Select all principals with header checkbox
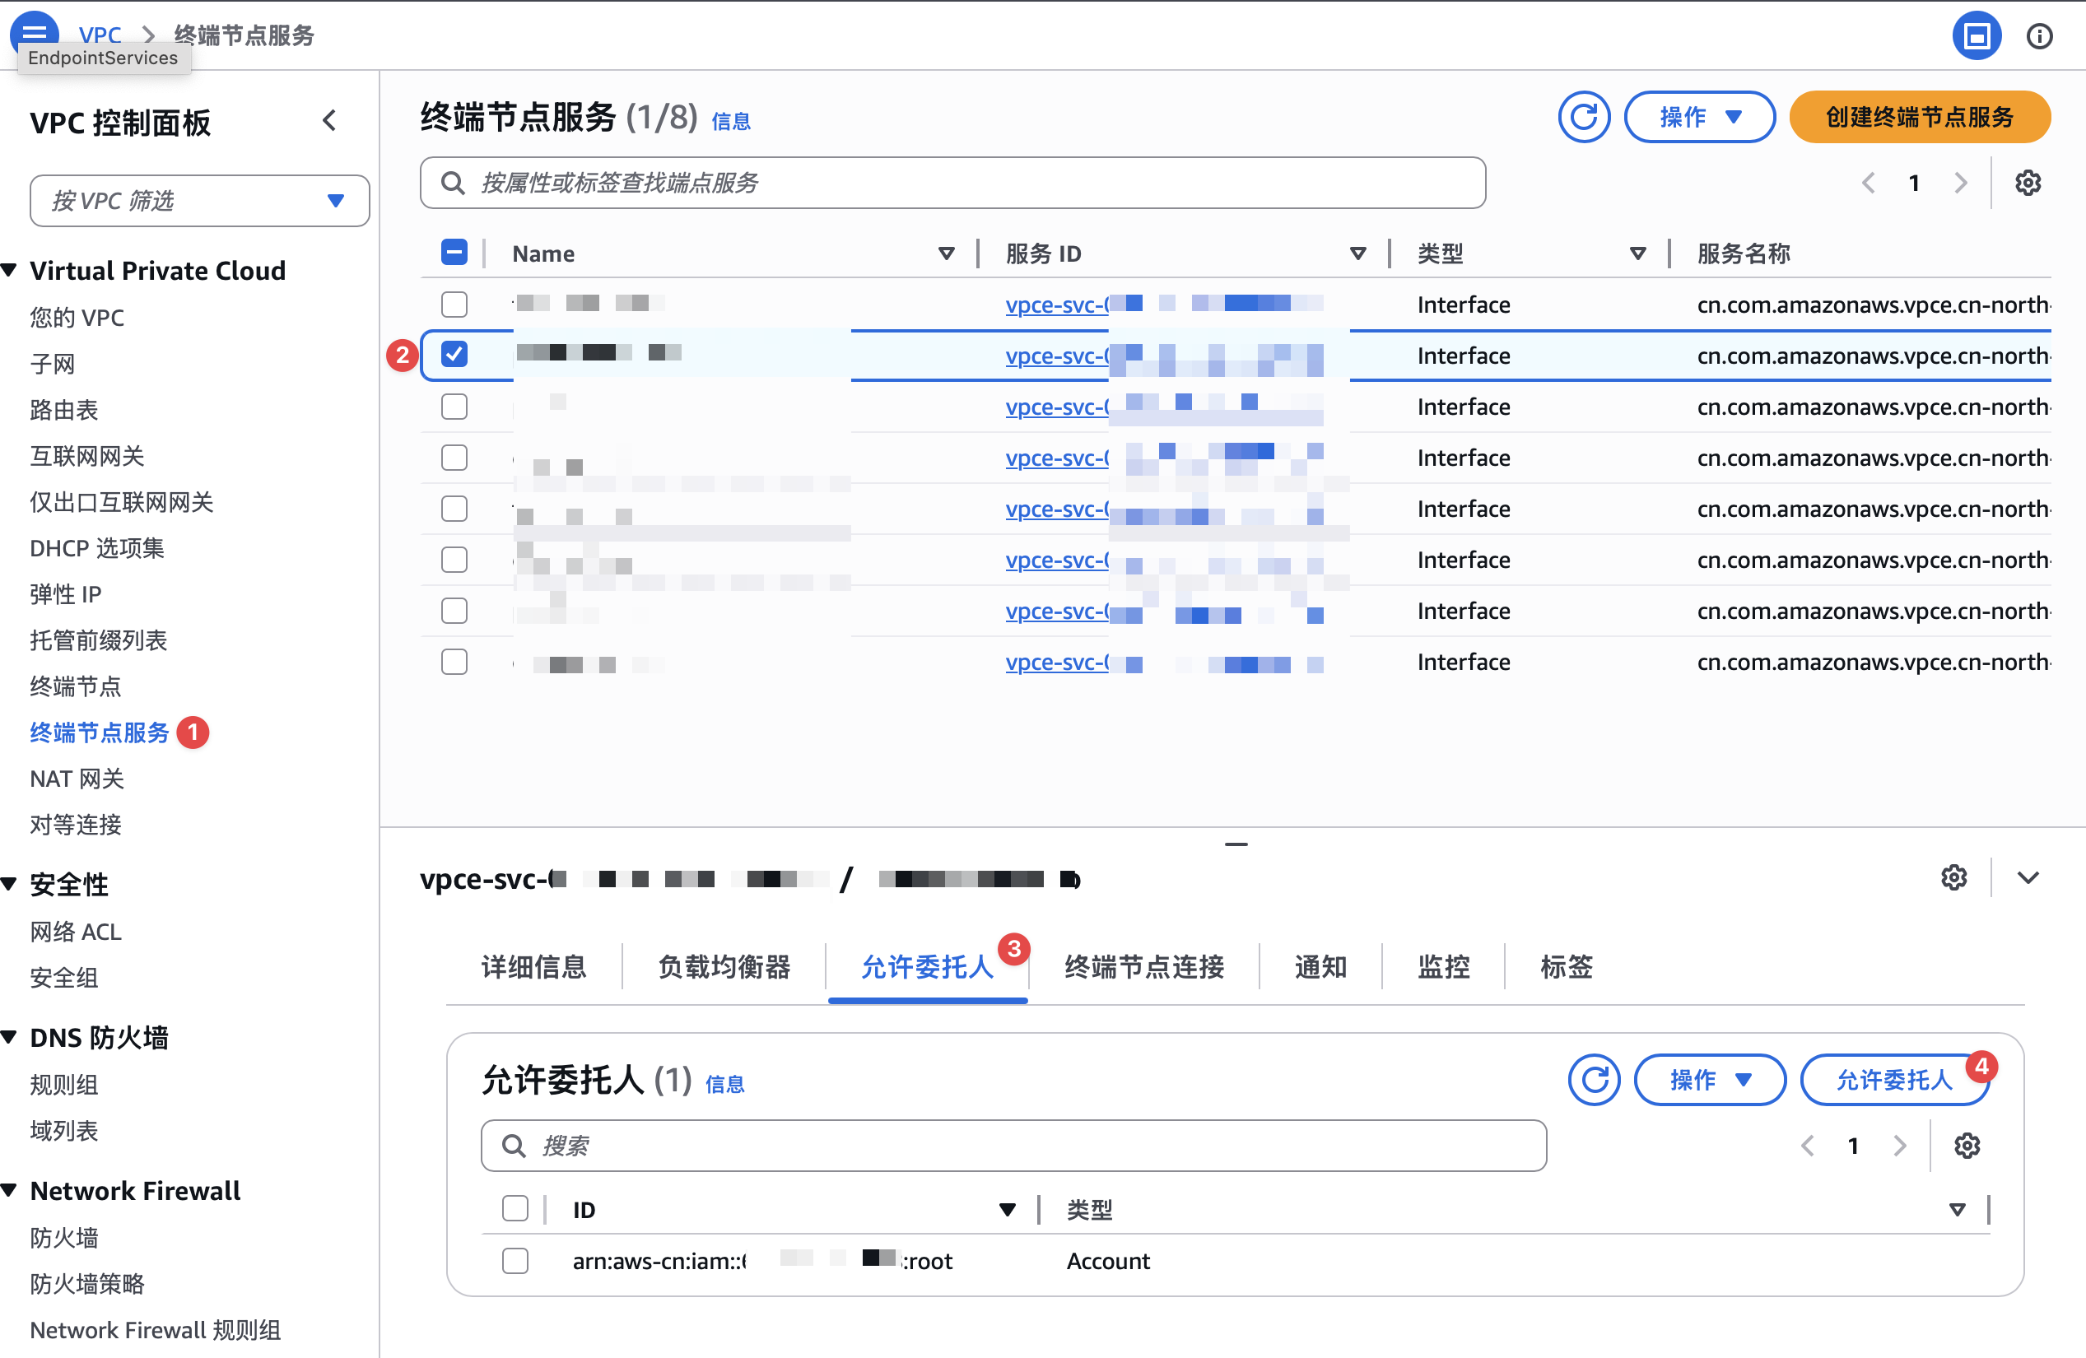 coord(515,1209)
